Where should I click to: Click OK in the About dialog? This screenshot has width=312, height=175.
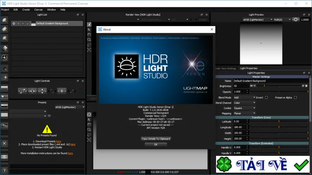(156, 145)
